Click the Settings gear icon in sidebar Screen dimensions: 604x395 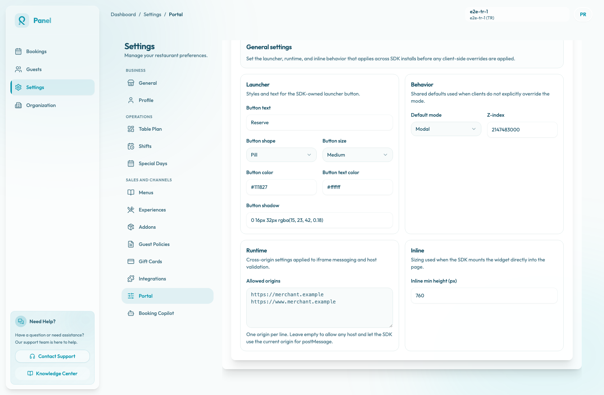[18, 87]
